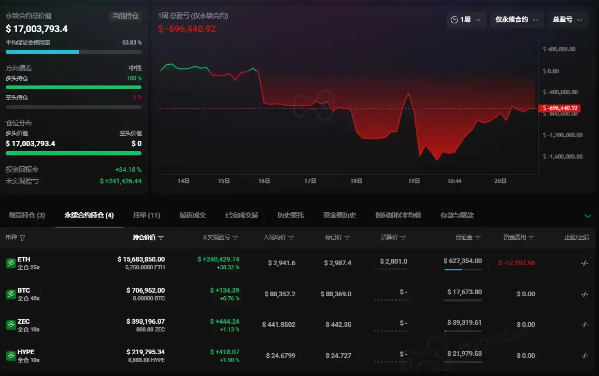Click the 资金费用 sort icon
This screenshot has width=599, height=376.
pyautogui.click(x=531, y=238)
